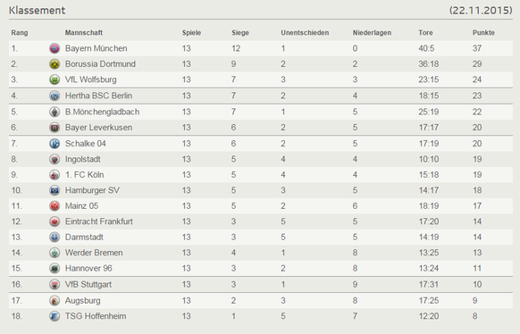Click the Bayern München club crest icon
The height and width of the screenshot is (334, 520).
point(55,48)
